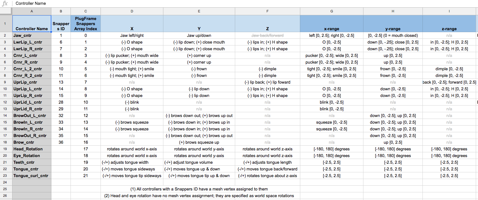The image size is (478, 200).
Task: Click '(-/+) adjusts tongue width' cell
Action: tap(132, 162)
